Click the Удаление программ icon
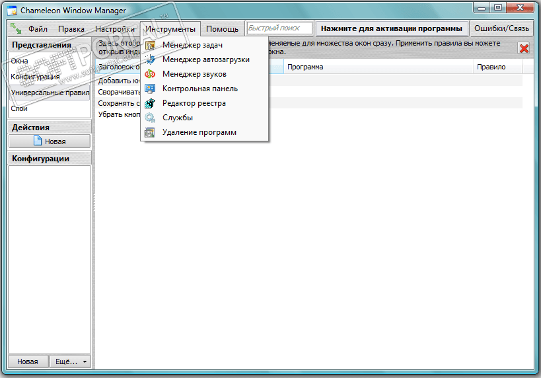 (x=150, y=132)
